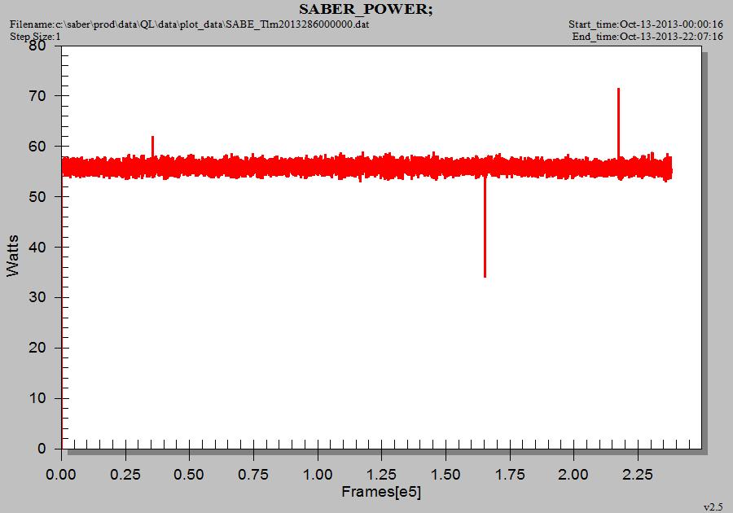Click the x-axis value 0.00
This screenshot has height=513, width=733.
click(x=61, y=475)
